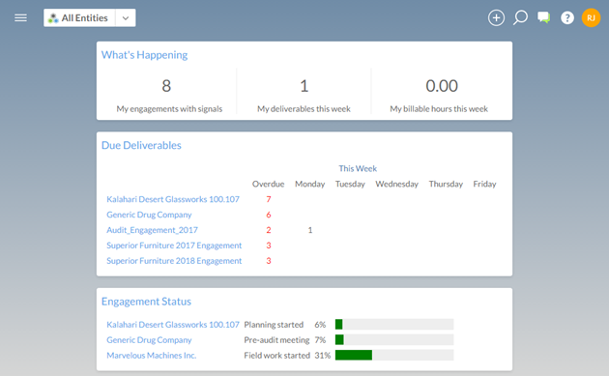Click the 6% progress bar for Kalahari
Screen dimensions: 609x376
[394, 325]
